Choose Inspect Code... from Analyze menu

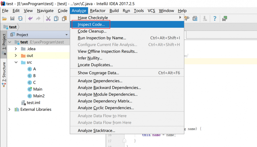click(127, 24)
